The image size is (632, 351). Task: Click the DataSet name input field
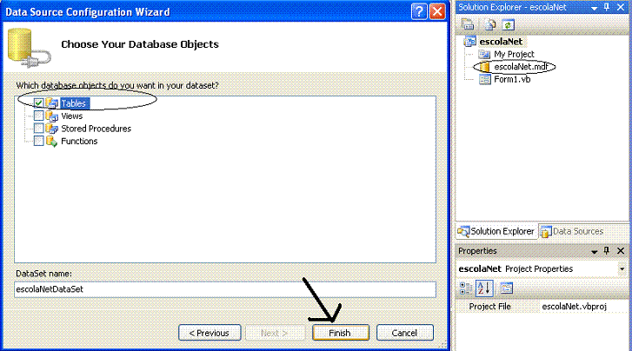coord(225,289)
